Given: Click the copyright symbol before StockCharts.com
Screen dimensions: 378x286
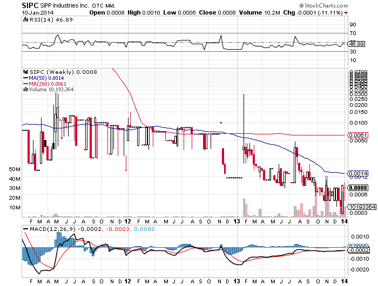Looking at the screenshot, I should click(313, 5).
